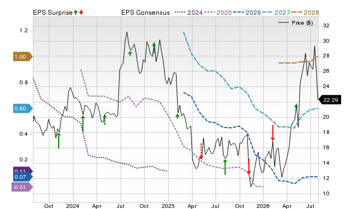Viewport: 351px width, 209px height.
Task: Click the 28 tick on price axis
Action: (x=326, y=56)
